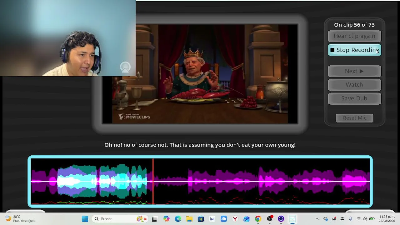
Task: Open the flower search highlight icon
Action: [x=141, y=219]
